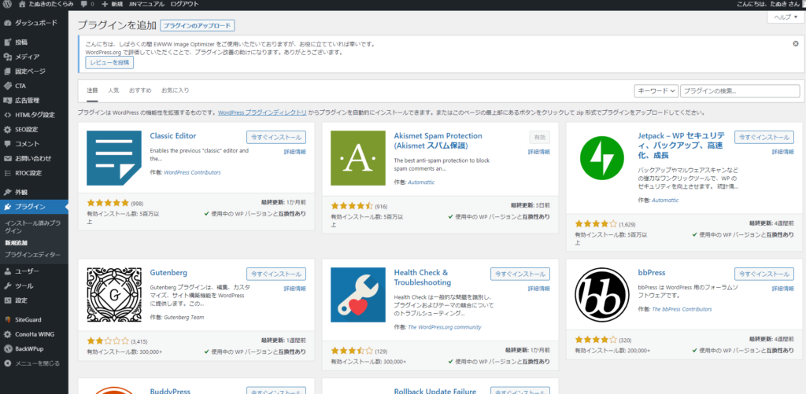
Task: Click the プラグインのアップロード button
Action: [x=198, y=25]
